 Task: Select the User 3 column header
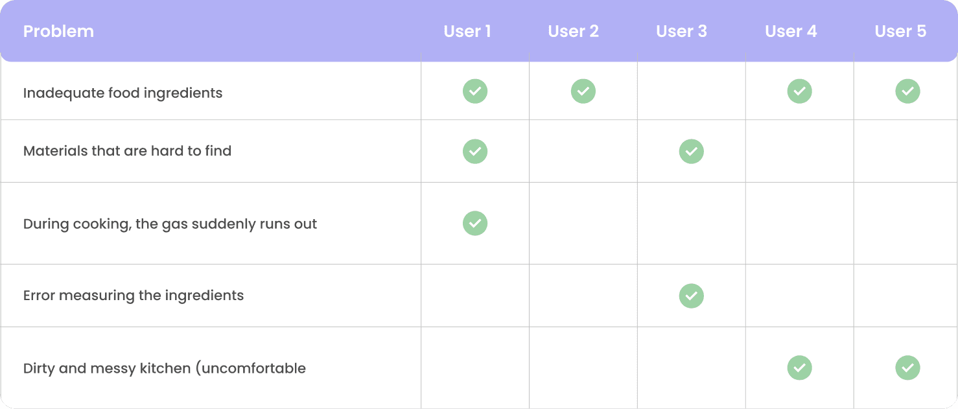[681, 31]
